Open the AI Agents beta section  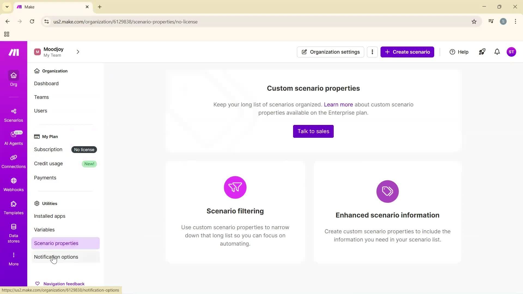coord(13,138)
